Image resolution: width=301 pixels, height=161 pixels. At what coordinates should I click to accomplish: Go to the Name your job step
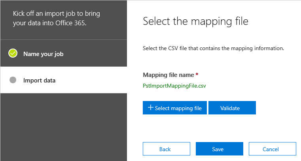tap(64, 53)
